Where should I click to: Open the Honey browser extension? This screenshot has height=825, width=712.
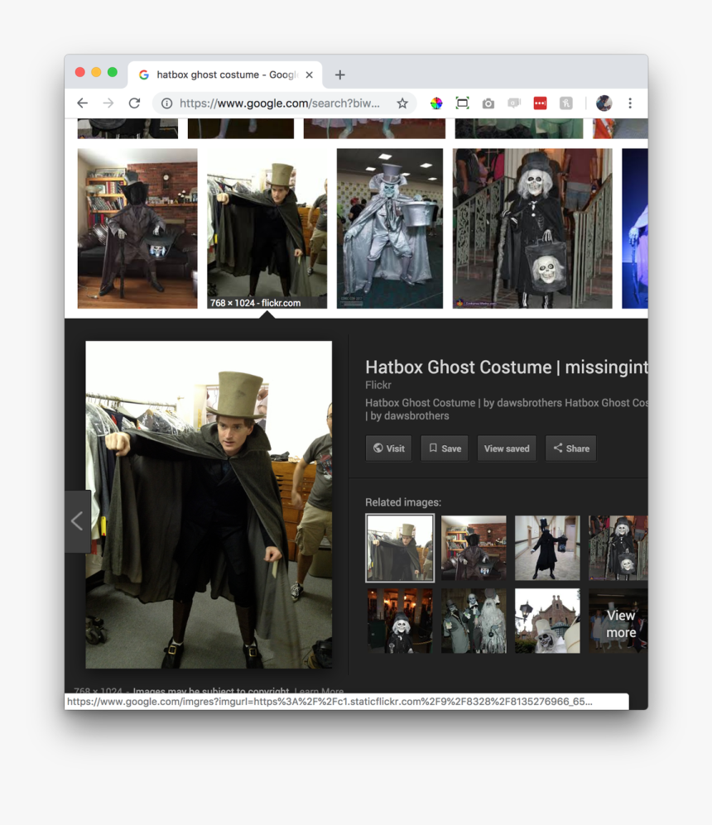coord(565,103)
